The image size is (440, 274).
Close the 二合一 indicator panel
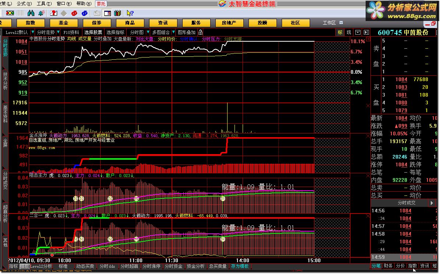point(368,216)
